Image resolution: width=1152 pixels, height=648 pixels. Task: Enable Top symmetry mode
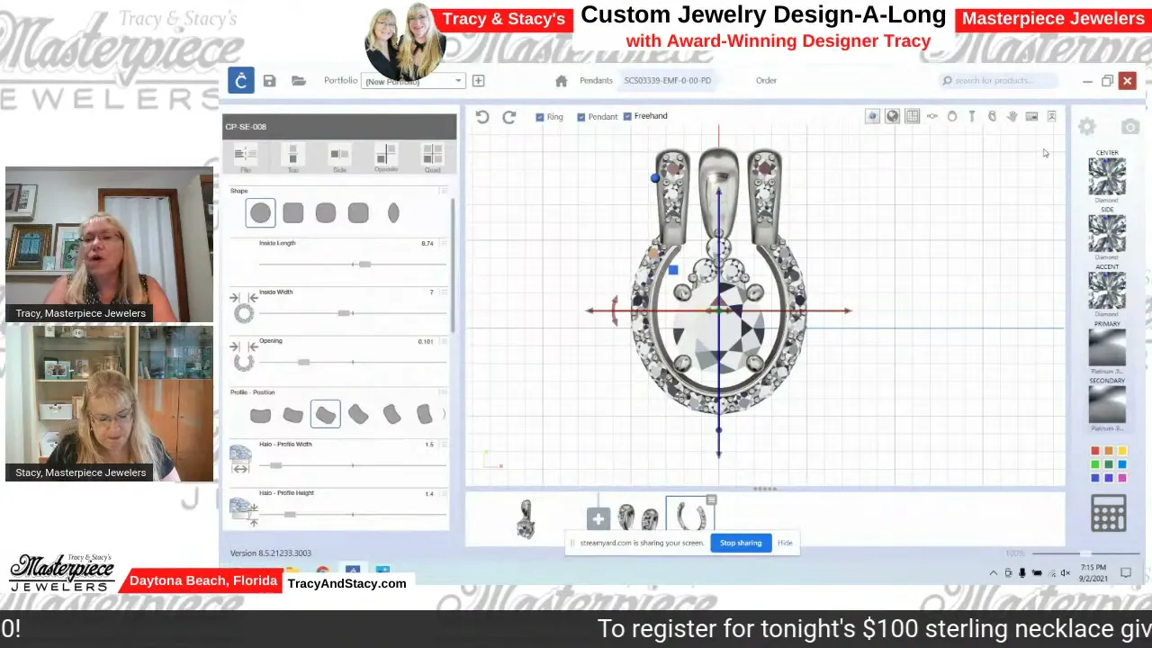tap(292, 157)
